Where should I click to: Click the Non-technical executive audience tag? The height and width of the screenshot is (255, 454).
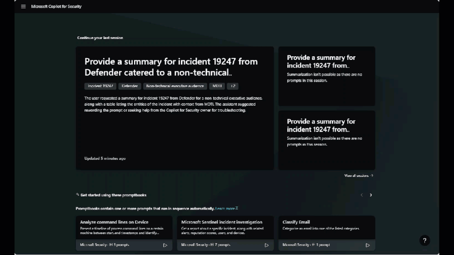tap(175, 86)
